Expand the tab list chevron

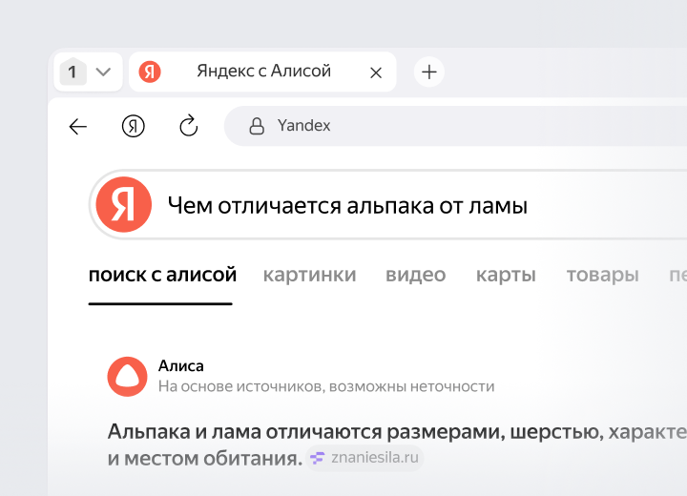(103, 72)
